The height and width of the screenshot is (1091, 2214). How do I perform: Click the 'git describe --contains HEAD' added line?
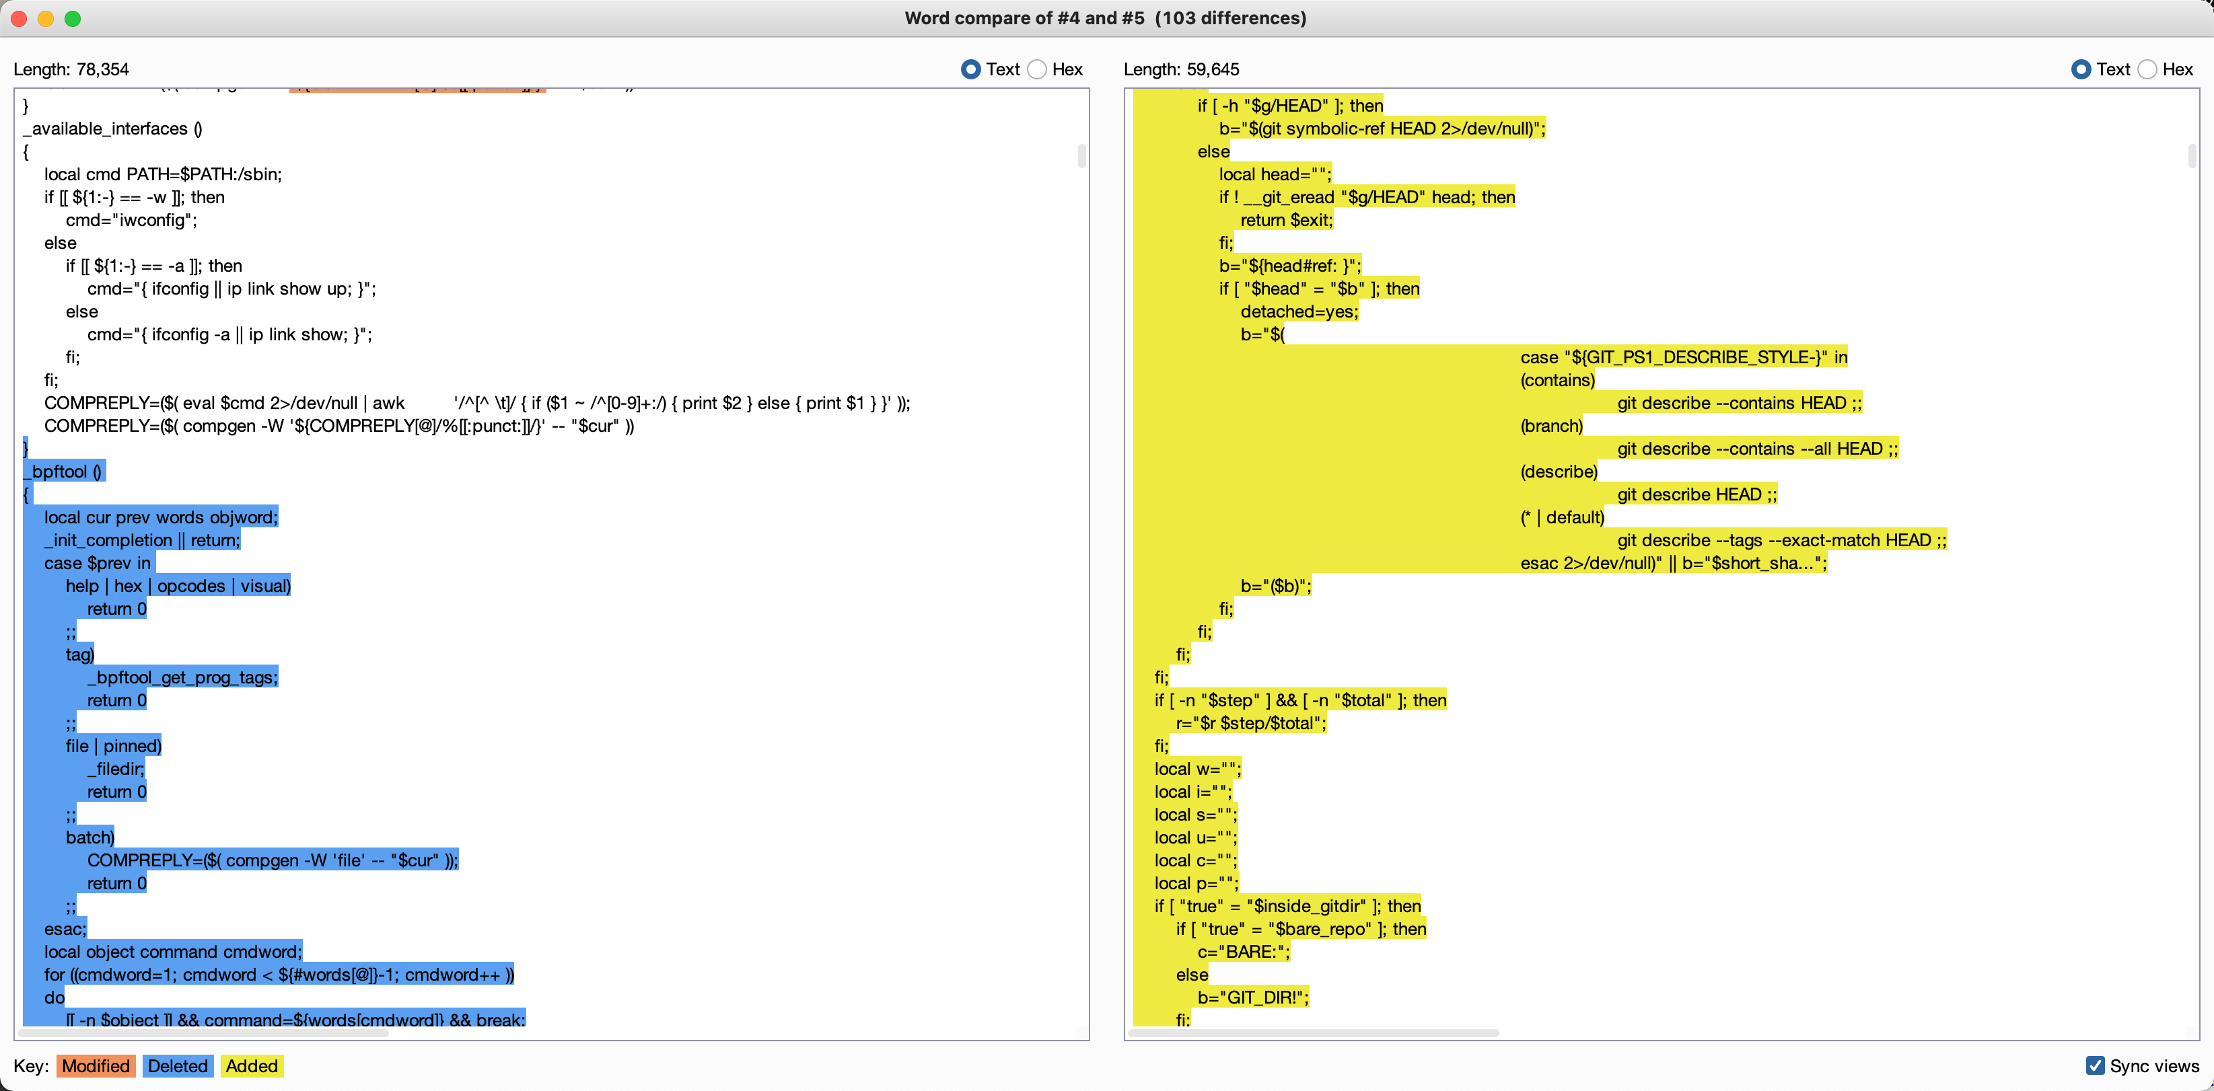tap(1738, 403)
